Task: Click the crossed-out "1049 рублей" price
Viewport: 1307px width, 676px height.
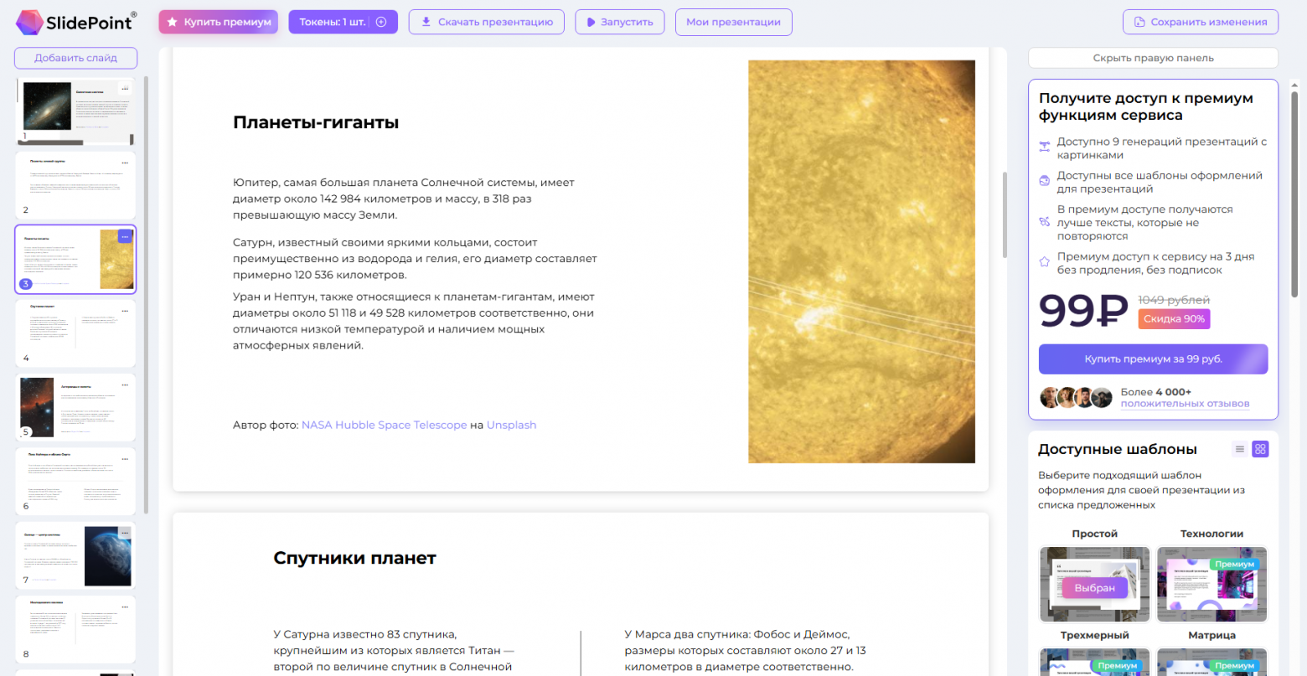Action: [x=1174, y=300]
